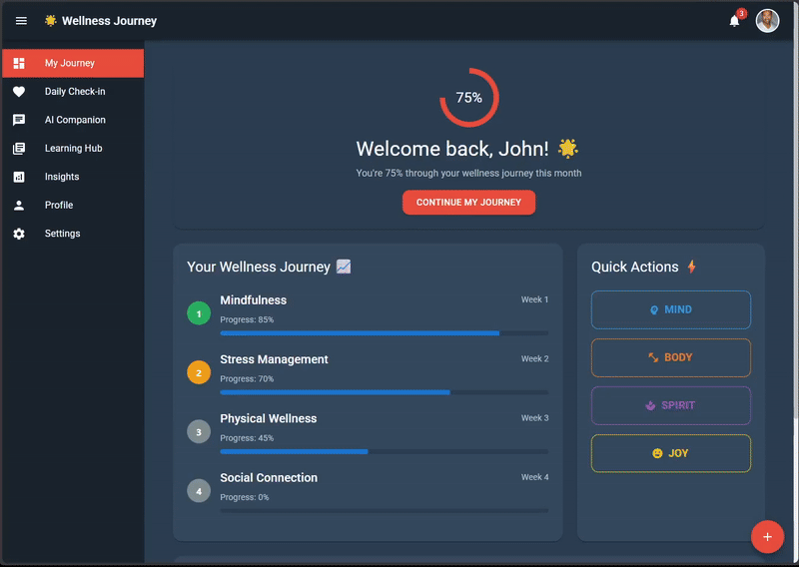This screenshot has width=799, height=567.
Task: Click the AI Companion chat icon
Action: coord(19,120)
